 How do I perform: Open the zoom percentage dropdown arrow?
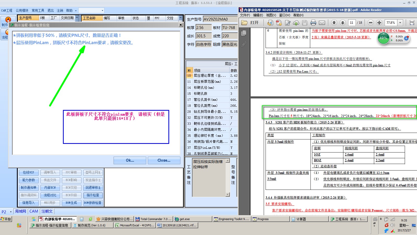(400, 23)
